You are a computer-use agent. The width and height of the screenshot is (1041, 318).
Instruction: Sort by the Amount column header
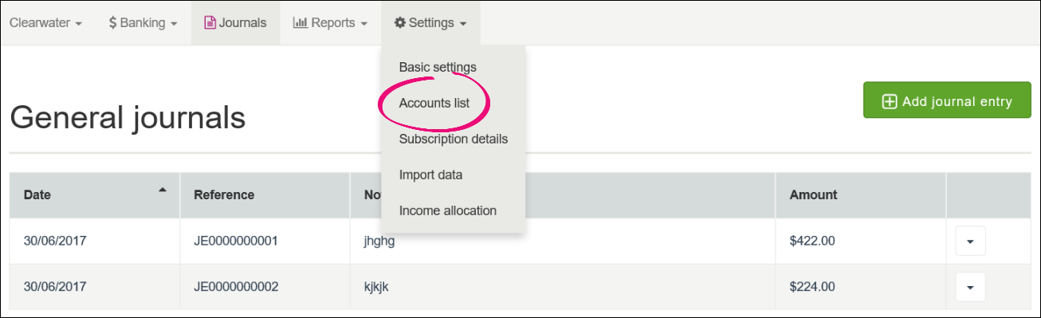point(814,194)
